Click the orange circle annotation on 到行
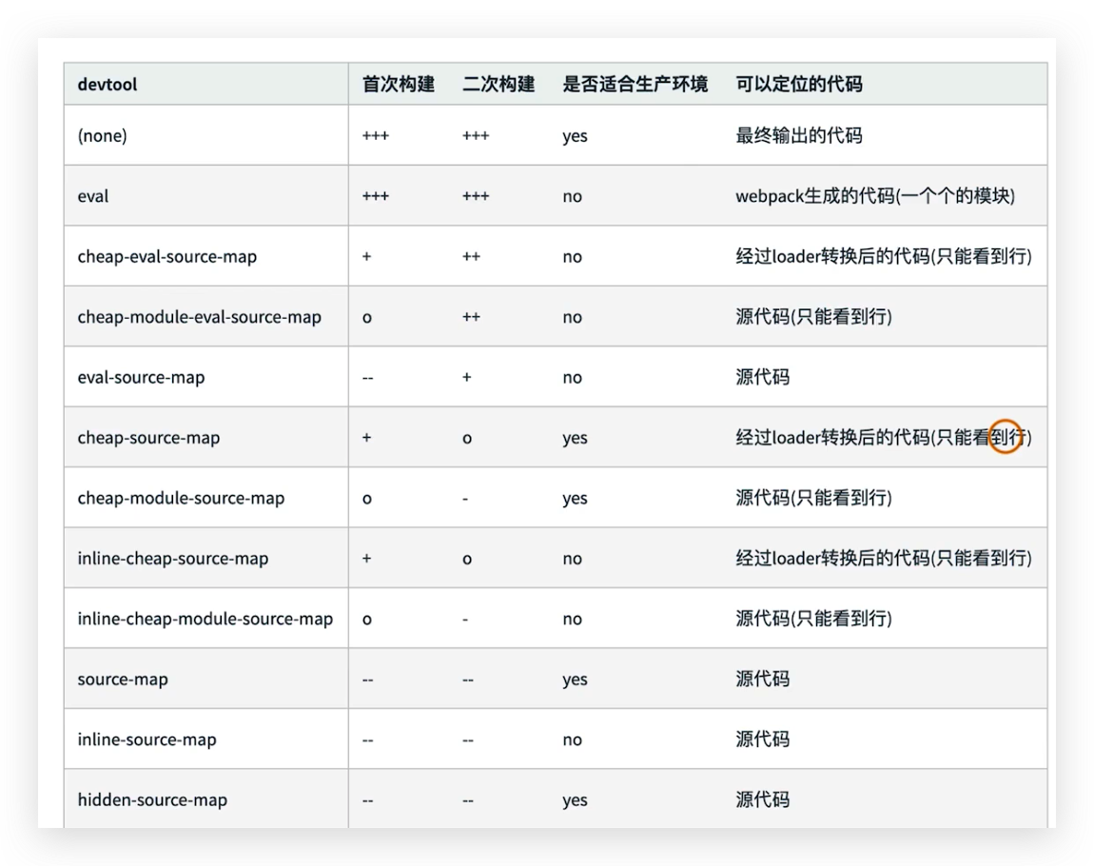Image resolution: width=1094 pixels, height=866 pixels. point(1006,438)
